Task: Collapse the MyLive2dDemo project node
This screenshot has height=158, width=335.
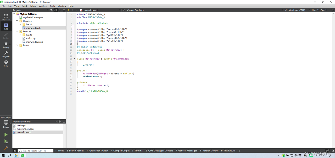Action: [14, 14]
